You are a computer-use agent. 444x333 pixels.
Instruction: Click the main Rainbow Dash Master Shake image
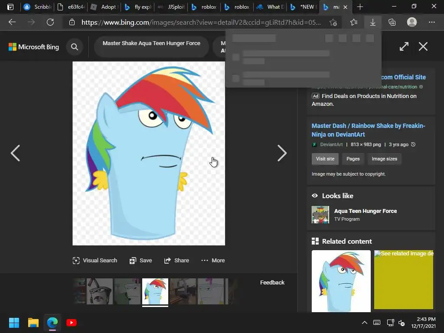point(149,153)
